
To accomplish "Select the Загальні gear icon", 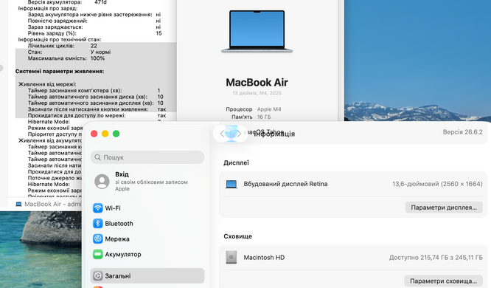I will (98, 275).
